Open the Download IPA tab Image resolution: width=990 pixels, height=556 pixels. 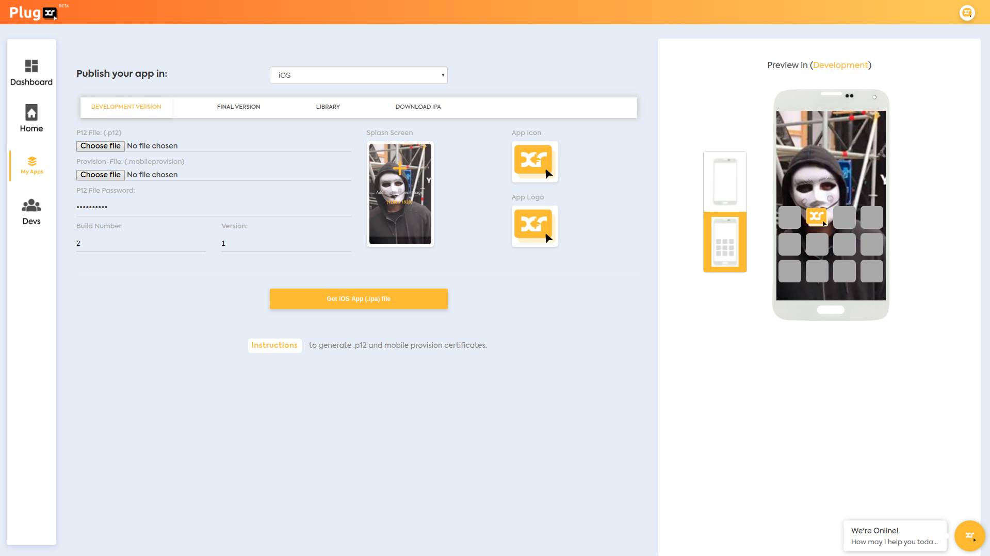[418, 107]
